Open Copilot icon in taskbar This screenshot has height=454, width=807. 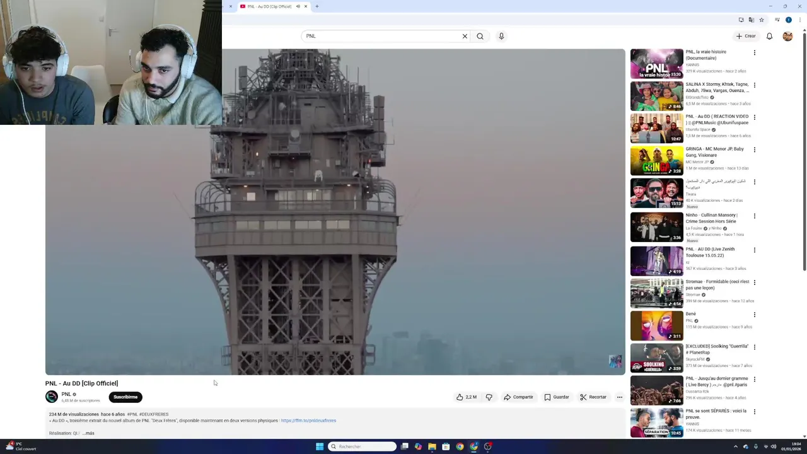tap(418, 446)
